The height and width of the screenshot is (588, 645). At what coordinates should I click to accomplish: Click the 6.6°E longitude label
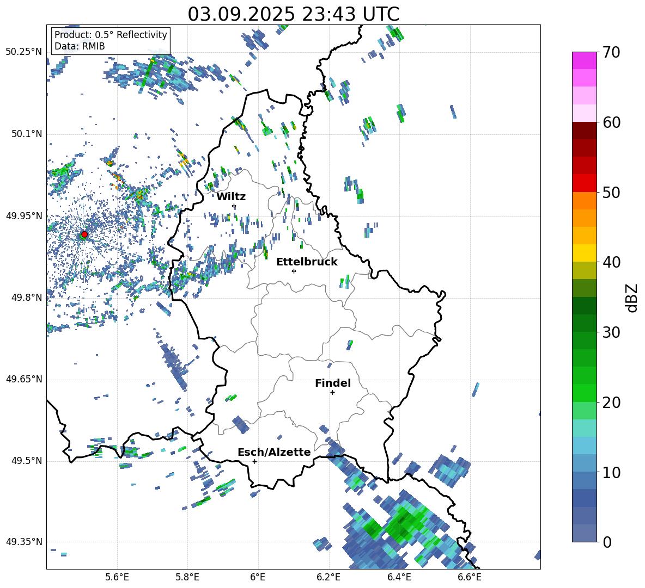470,577
